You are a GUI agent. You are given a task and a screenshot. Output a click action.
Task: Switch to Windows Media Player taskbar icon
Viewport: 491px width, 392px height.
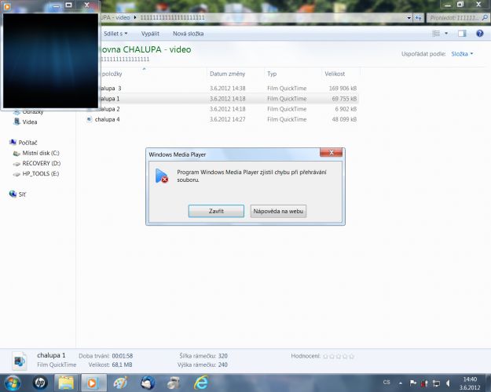(x=93, y=383)
